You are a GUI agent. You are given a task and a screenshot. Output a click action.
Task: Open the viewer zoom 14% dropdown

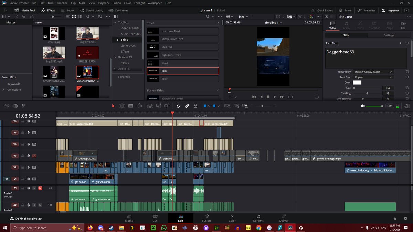coord(243,16)
